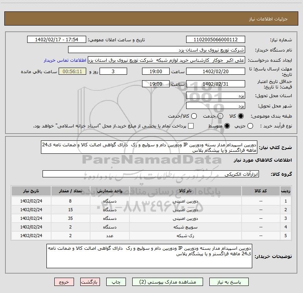Screen dimensions: 303x293
Task: Click the price validity date 1402/02/31
Action: pyautogui.click(x=216, y=84)
